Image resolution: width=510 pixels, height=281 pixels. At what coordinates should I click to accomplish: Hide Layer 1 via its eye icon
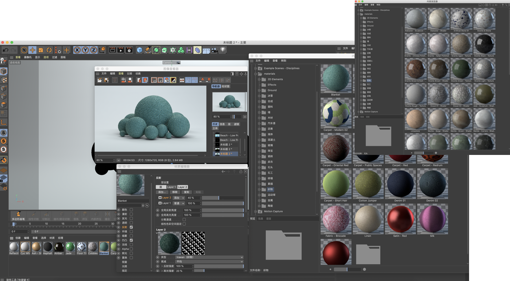(160, 203)
